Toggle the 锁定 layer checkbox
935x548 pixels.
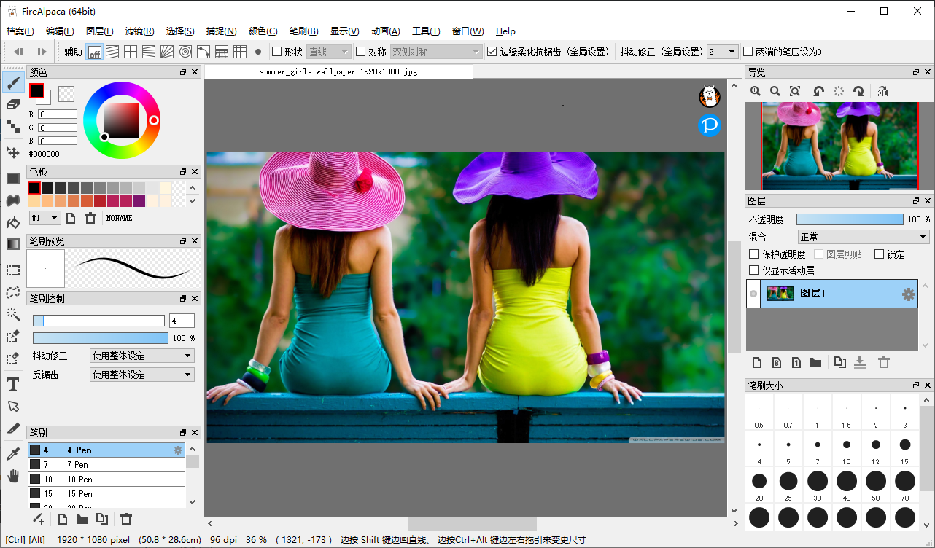(879, 254)
